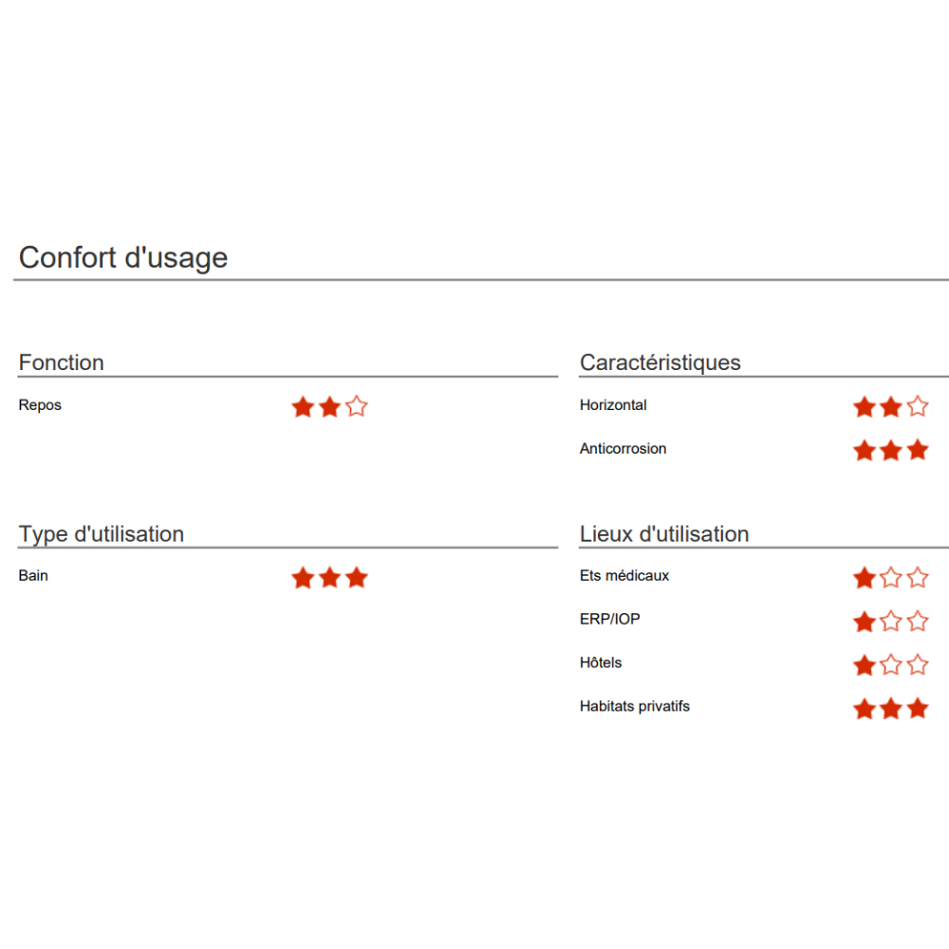Click the Anticorrosion label
Image resolution: width=949 pixels, height=949 pixels.
[x=623, y=449]
